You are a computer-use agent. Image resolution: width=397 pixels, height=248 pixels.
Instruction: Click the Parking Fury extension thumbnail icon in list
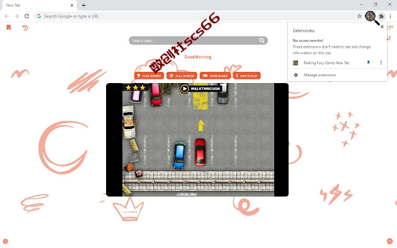(295, 63)
